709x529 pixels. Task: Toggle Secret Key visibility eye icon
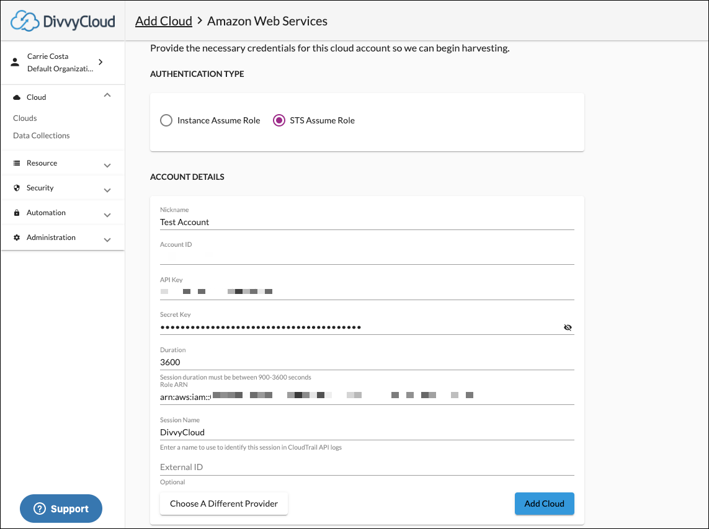(x=568, y=327)
